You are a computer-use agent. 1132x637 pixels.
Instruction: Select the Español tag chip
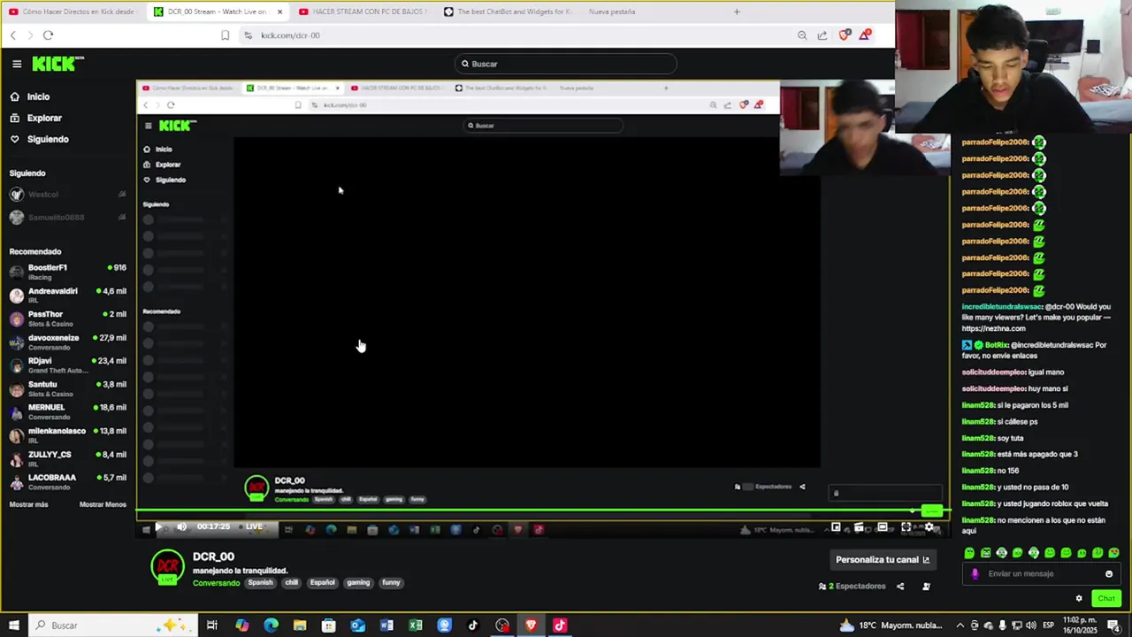(323, 582)
